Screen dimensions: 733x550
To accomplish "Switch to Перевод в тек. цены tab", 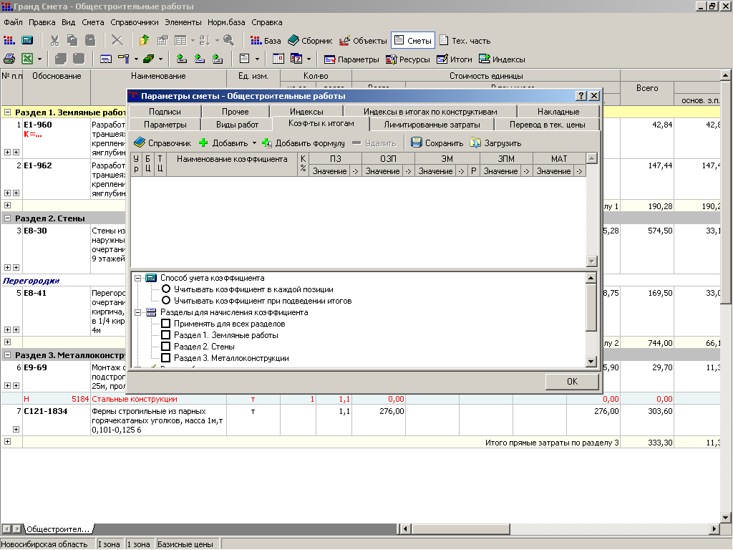I will [548, 125].
